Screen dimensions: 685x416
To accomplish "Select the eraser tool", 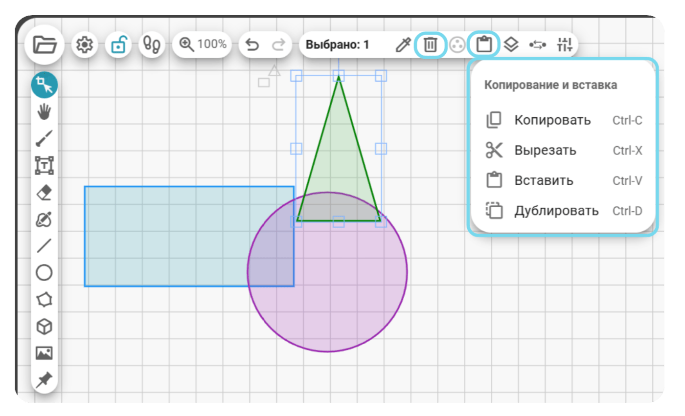I will (x=45, y=193).
